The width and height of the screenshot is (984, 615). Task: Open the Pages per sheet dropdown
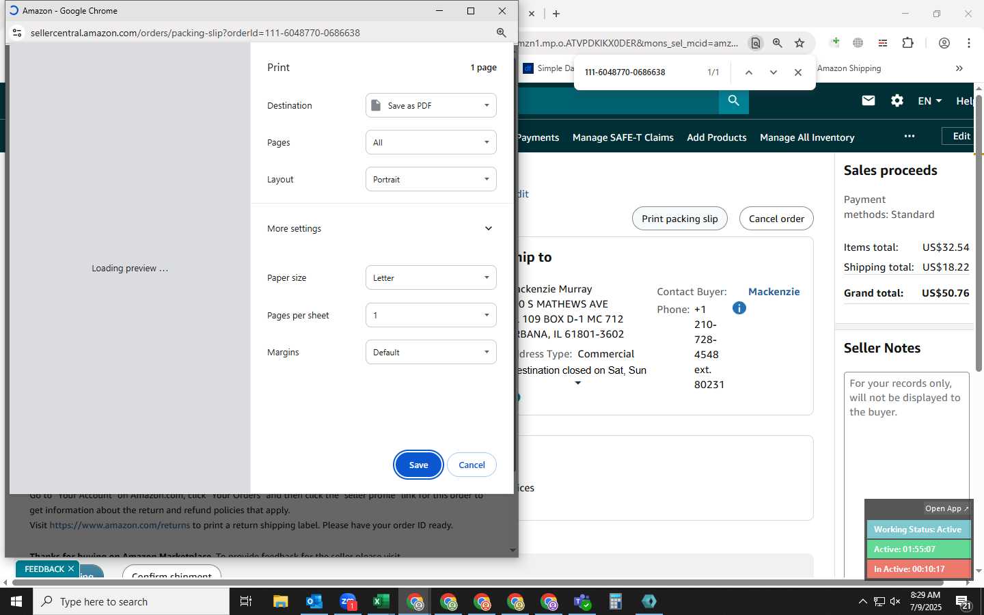(x=431, y=315)
